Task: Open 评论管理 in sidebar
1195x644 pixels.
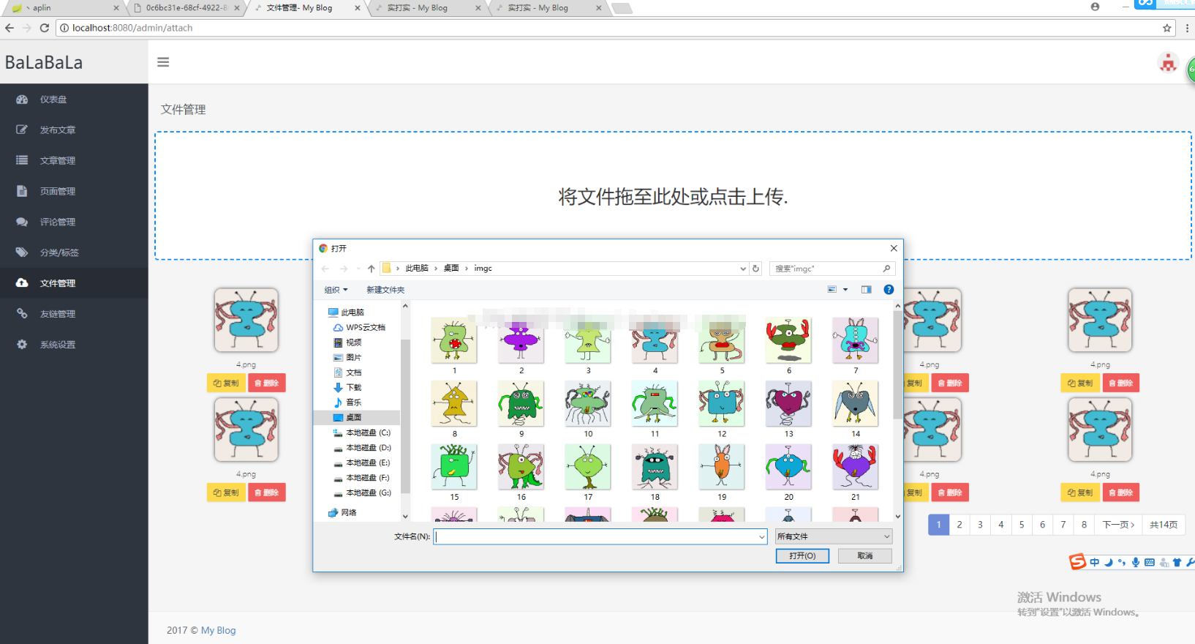Action: 58,222
